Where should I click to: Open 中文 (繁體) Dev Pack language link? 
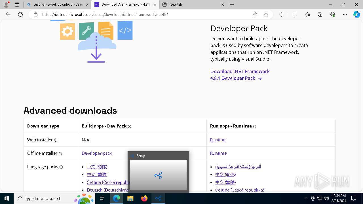click(x=97, y=175)
